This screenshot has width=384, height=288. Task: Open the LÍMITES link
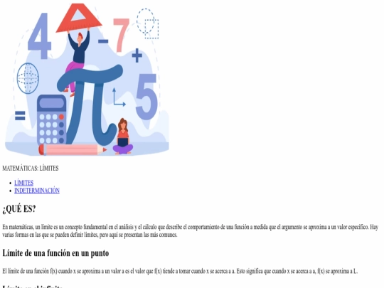[23, 183]
